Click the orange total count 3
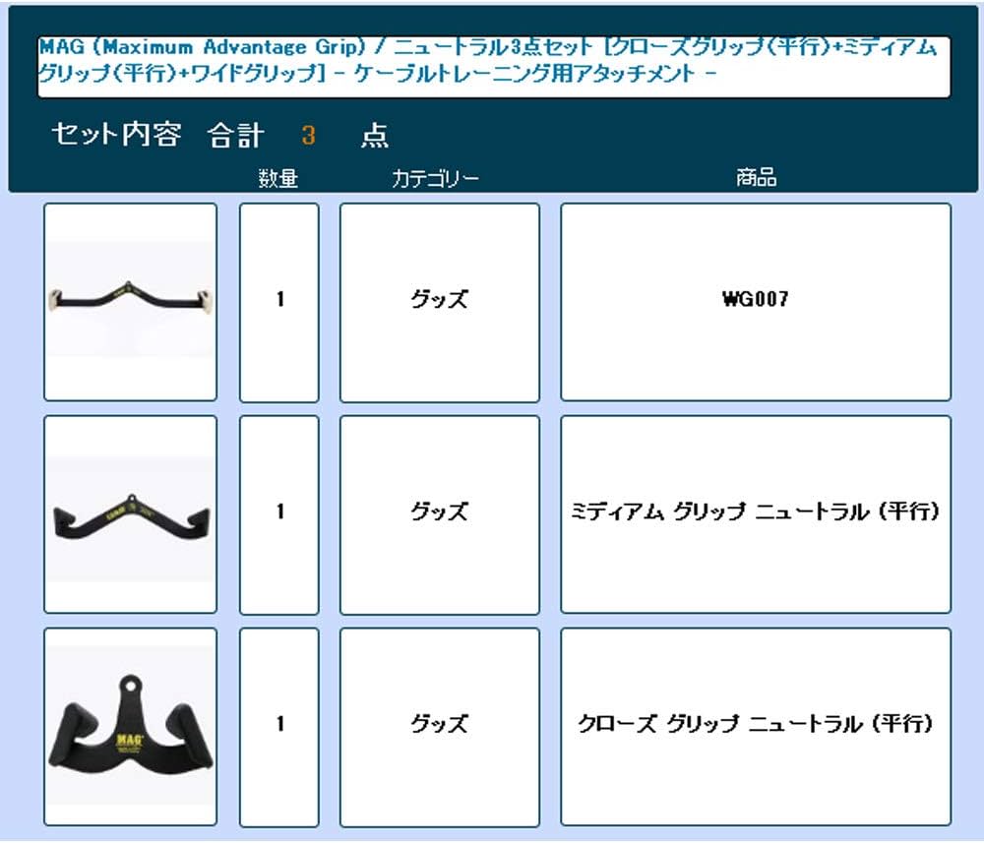 pyautogui.click(x=308, y=135)
